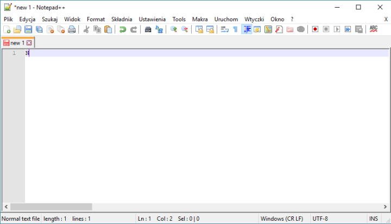Toggle folder as workspace icon

click(290, 29)
